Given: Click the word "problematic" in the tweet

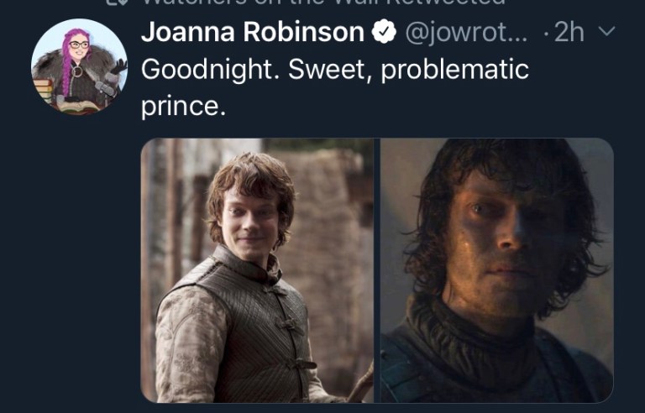Looking at the screenshot, I should coord(454,70).
